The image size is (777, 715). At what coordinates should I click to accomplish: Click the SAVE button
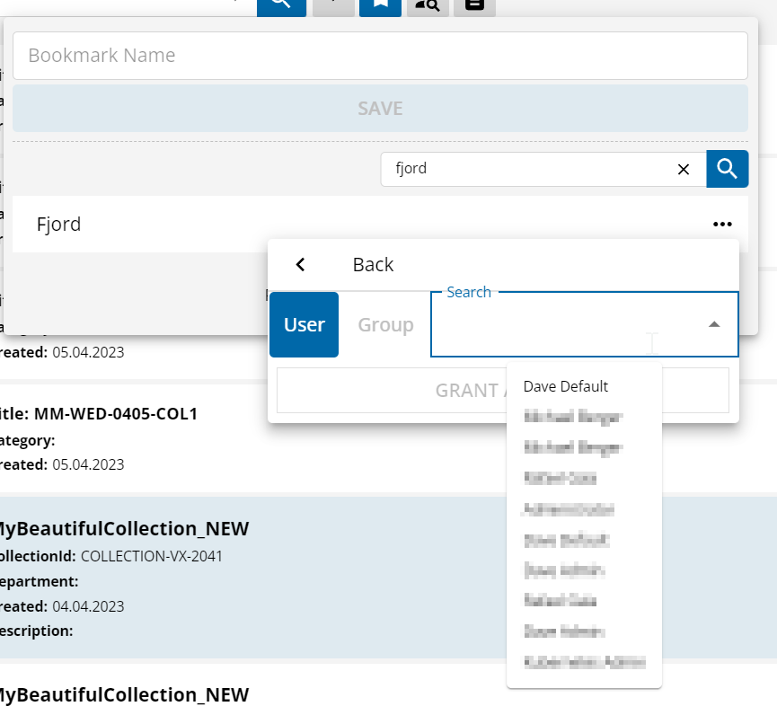380,109
